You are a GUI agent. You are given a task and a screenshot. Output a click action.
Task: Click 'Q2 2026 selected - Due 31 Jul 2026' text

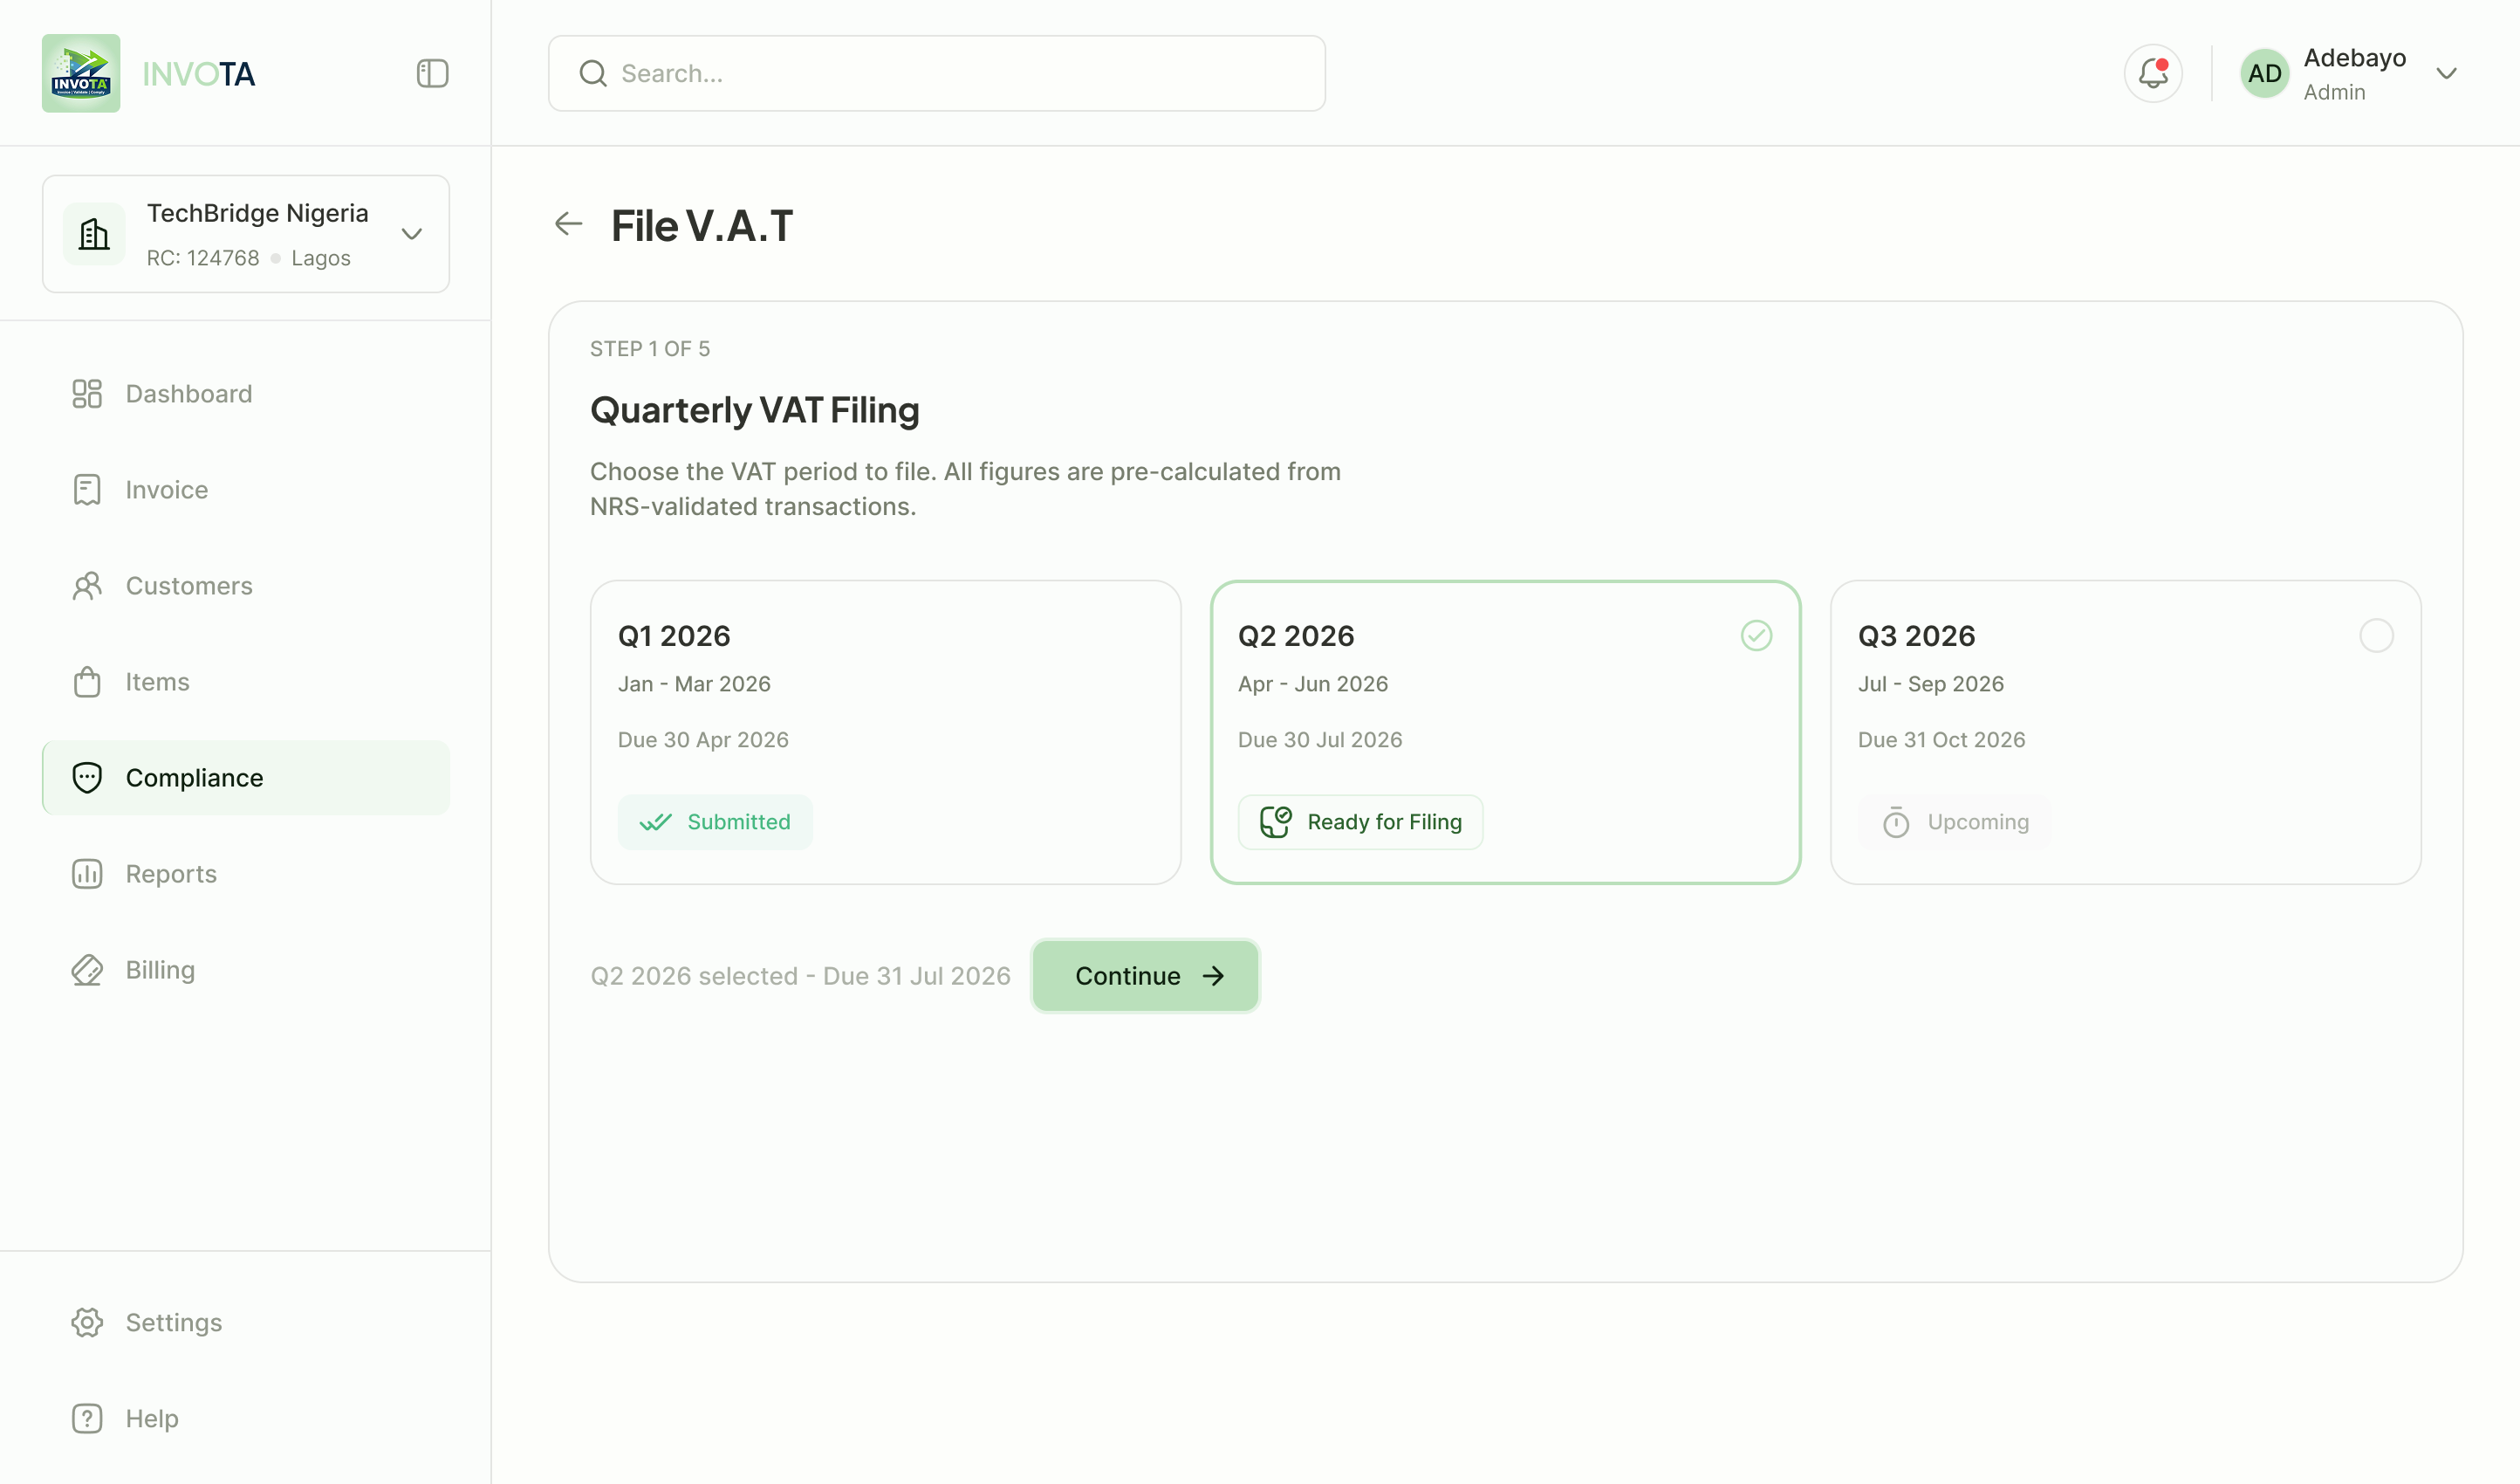[x=801, y=976]
